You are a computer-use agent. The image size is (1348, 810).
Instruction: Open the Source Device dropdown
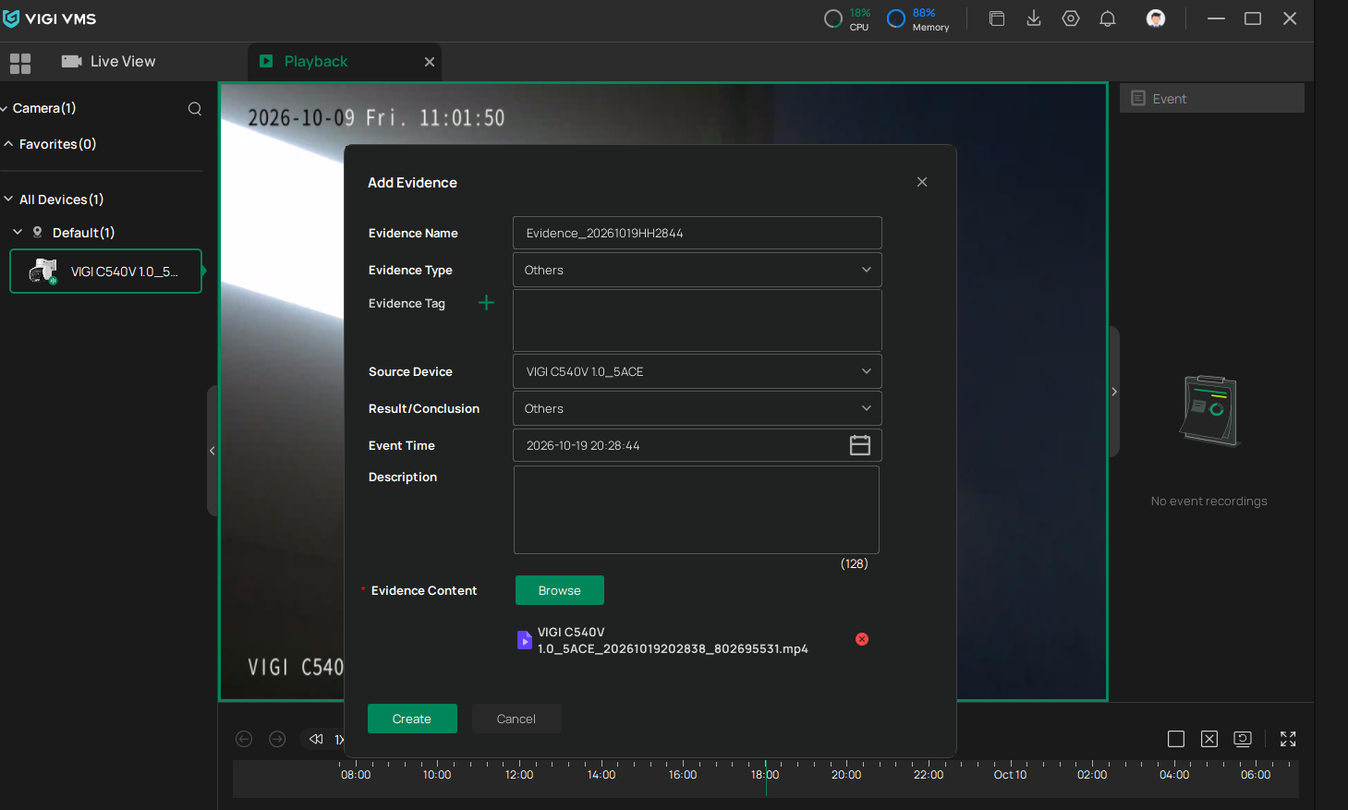pos(698,371)
